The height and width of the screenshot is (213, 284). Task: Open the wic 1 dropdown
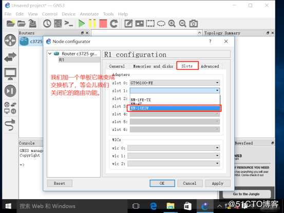click(174, 156)
